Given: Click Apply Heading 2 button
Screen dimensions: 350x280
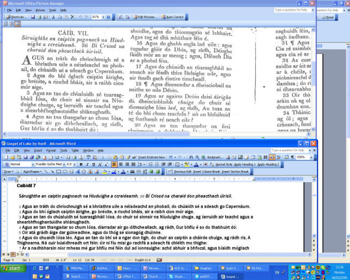Looking at the screenshot, I should coord(268,165).
